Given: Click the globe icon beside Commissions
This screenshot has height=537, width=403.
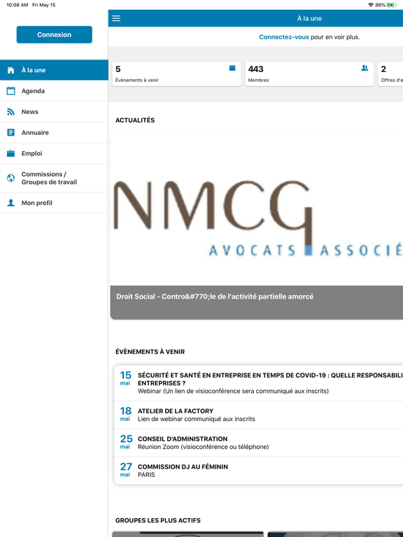Looking at the screenshot, I should pyautogui.click(x=11, y=178).
